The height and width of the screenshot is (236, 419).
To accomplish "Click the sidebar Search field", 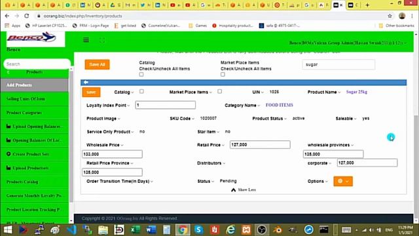I will pyautogui.click(x=37, y=64).
